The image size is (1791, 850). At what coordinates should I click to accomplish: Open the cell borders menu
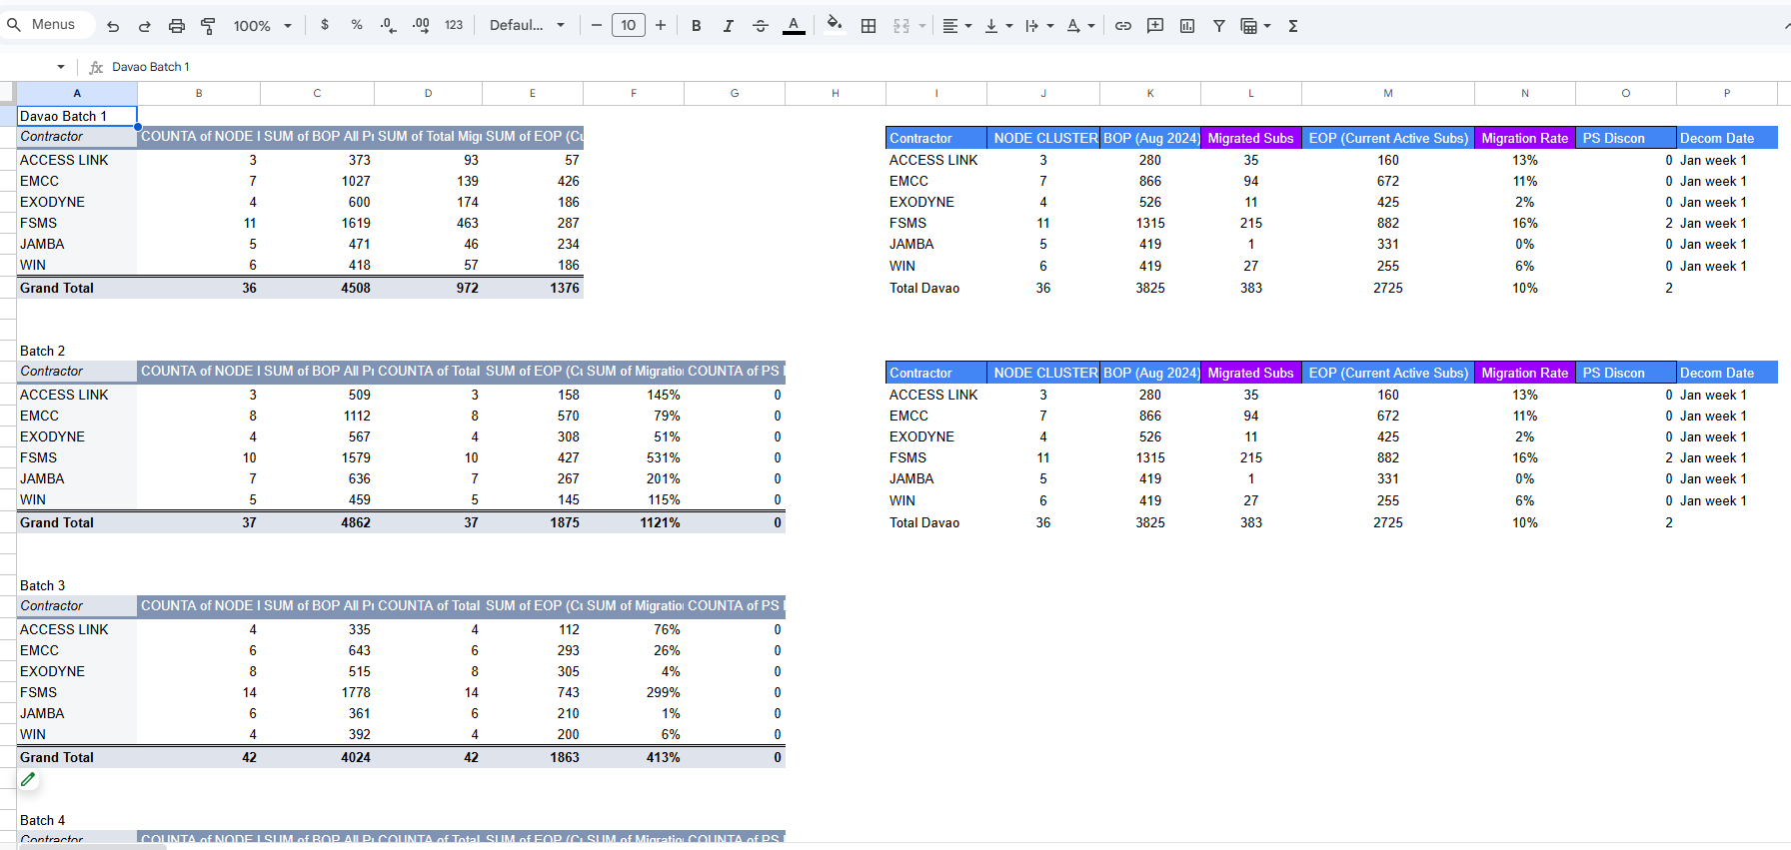[x=869, y=26]
